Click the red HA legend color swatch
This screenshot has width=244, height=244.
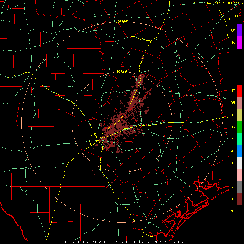(239, 91)
